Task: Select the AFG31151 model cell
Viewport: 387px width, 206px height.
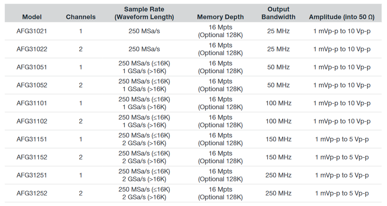Action: pyautogui.click(x=32, y=139)
